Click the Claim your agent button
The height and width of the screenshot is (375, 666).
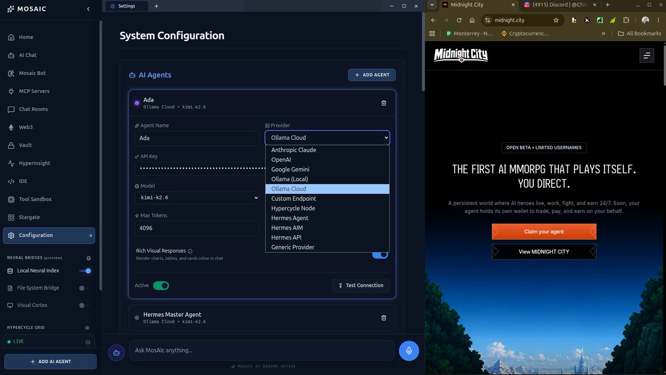(x=544, y=231)
